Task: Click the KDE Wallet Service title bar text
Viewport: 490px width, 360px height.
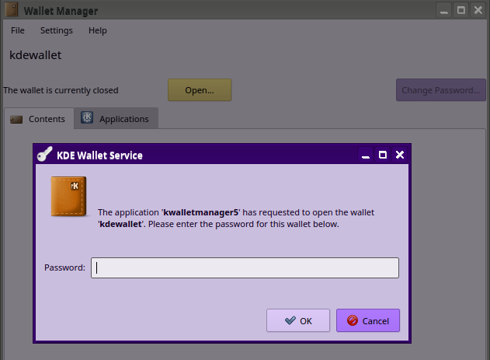Action: [100, 156]
